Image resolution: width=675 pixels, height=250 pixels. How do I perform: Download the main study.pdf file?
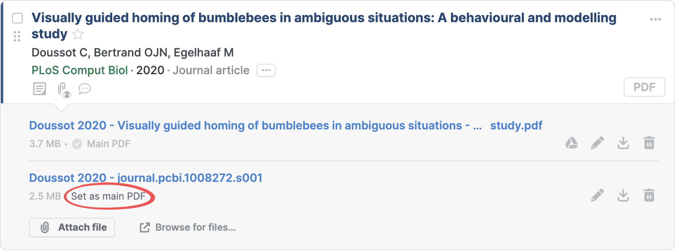(623, 143)
